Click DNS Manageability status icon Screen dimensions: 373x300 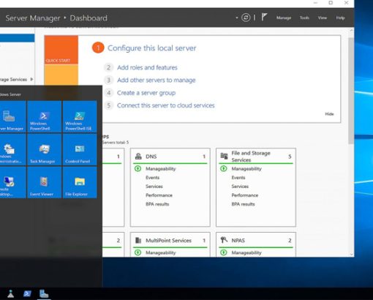[138, 168]
